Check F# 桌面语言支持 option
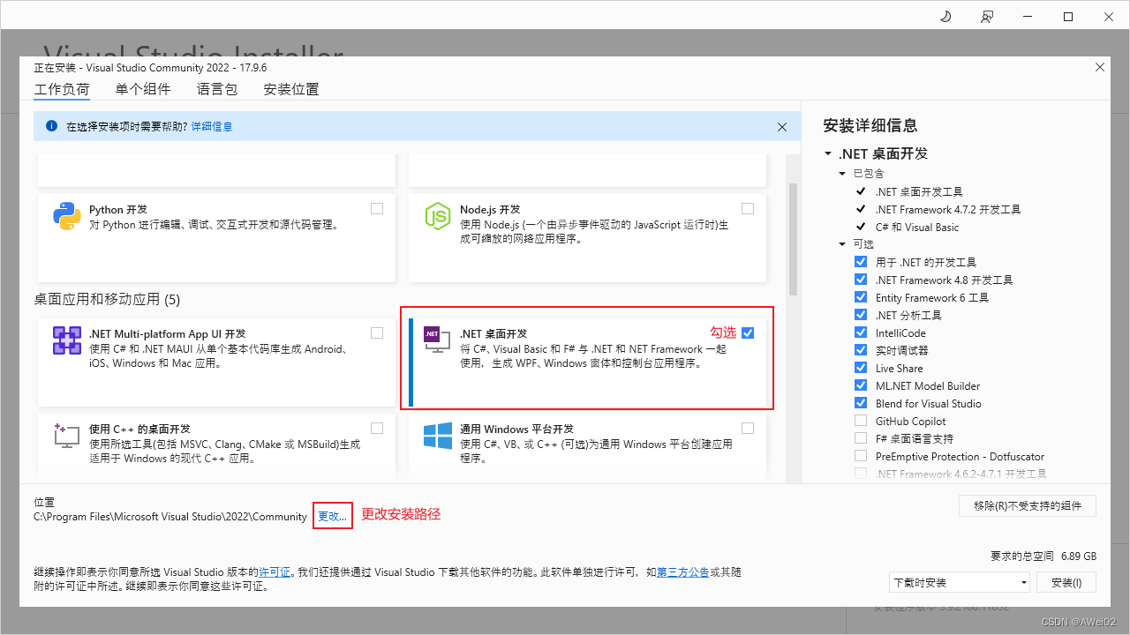This screenshot has width=1130, height=635. pyautogui.click(x=861, y=438)
